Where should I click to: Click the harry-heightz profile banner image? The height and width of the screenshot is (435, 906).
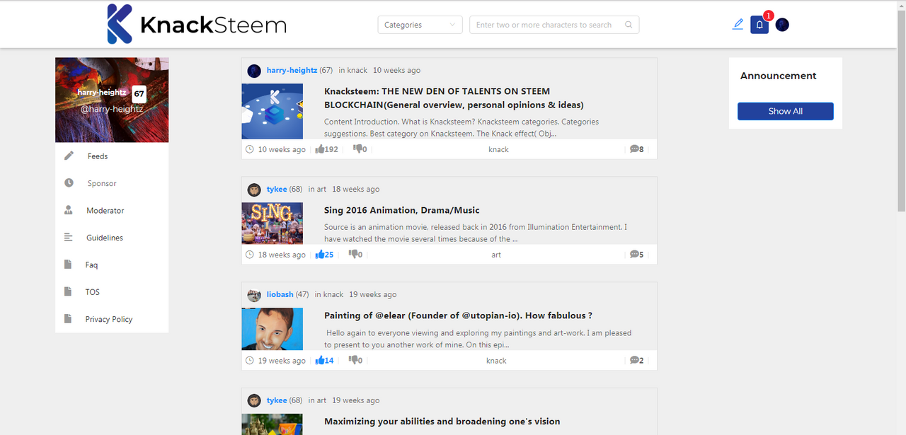(x=112, y=100)
